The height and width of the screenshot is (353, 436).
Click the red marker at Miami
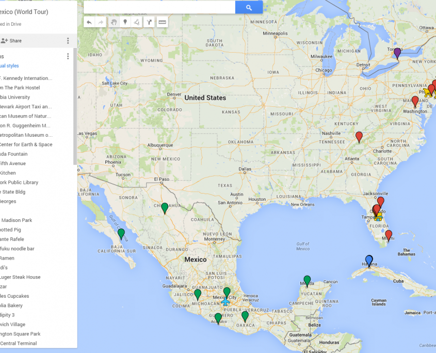click(x=389, y=235)
